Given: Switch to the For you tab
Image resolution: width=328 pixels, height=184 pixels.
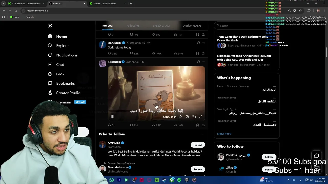Looking at the screenshot, I should 107,26.
